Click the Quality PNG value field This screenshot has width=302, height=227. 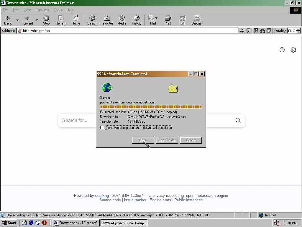(x=292, y=31)
